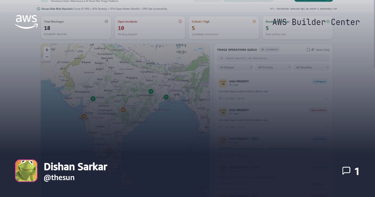Open the comments speech bubble icon
The image size is (375, 197).
(346, 171)
